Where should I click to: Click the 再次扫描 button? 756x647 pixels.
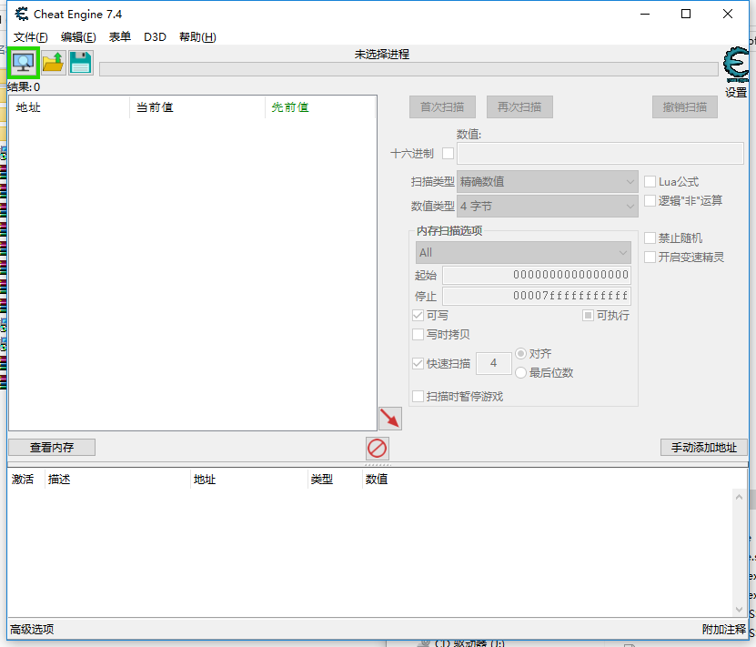(519, 107)
